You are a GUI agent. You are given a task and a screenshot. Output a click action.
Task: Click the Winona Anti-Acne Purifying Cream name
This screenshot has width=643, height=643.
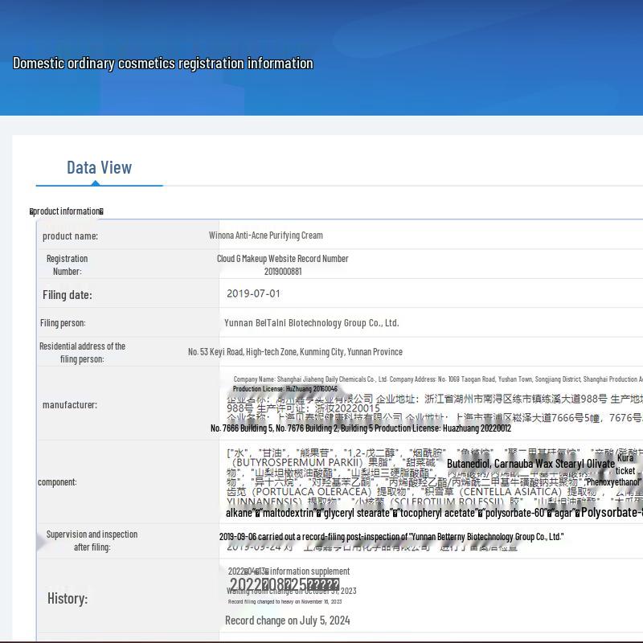click(265, 235)
